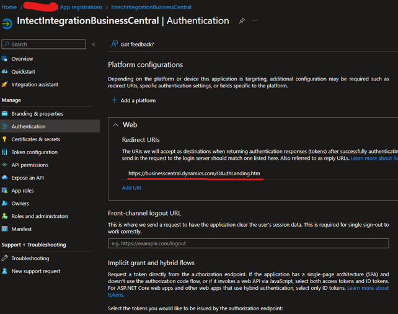Viewport: 398px width, 314px height.
Task: Click Add a platform button
Action: [x=133, y=100]
